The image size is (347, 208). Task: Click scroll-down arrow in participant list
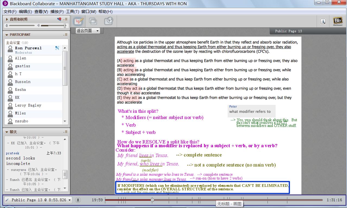[65, 121]
